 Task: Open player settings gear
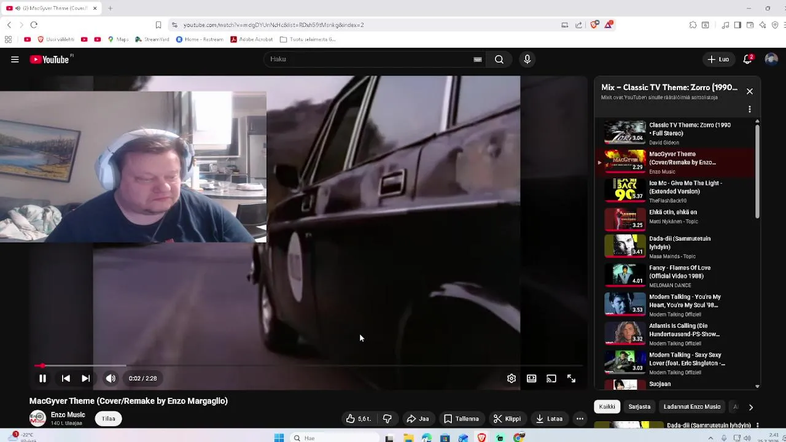[x=512, y=379]
